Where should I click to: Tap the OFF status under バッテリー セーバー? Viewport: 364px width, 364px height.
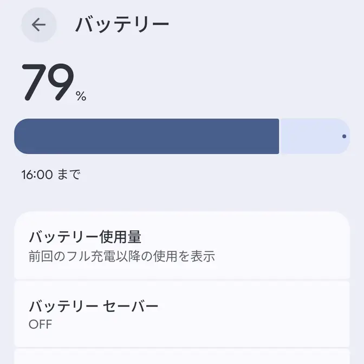(41, 324)
